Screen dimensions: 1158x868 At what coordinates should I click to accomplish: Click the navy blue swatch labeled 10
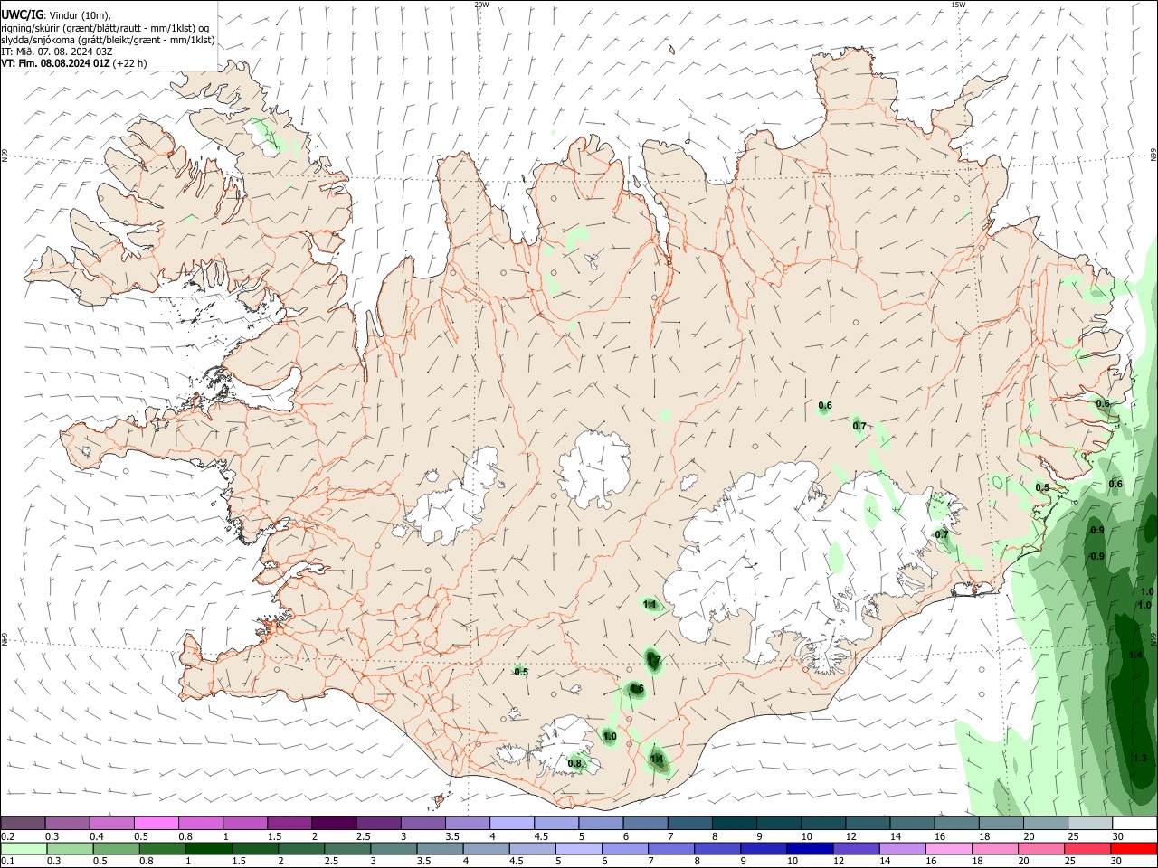pos(809,848)
